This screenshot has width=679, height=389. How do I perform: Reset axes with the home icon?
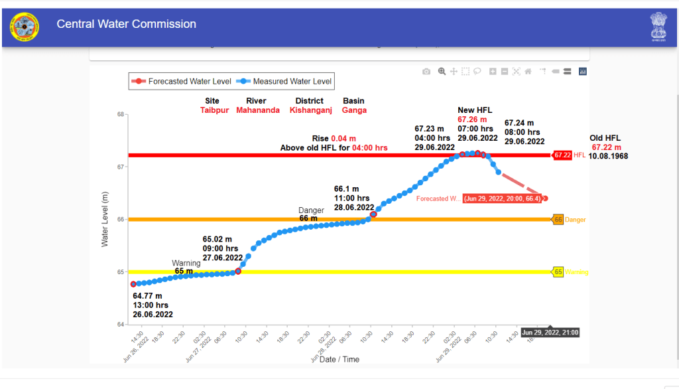pyautogui.click(x=528, y=72)
